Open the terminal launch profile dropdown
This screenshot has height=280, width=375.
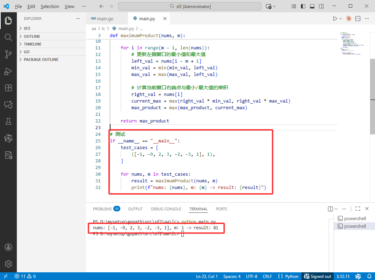click(336, 209)
